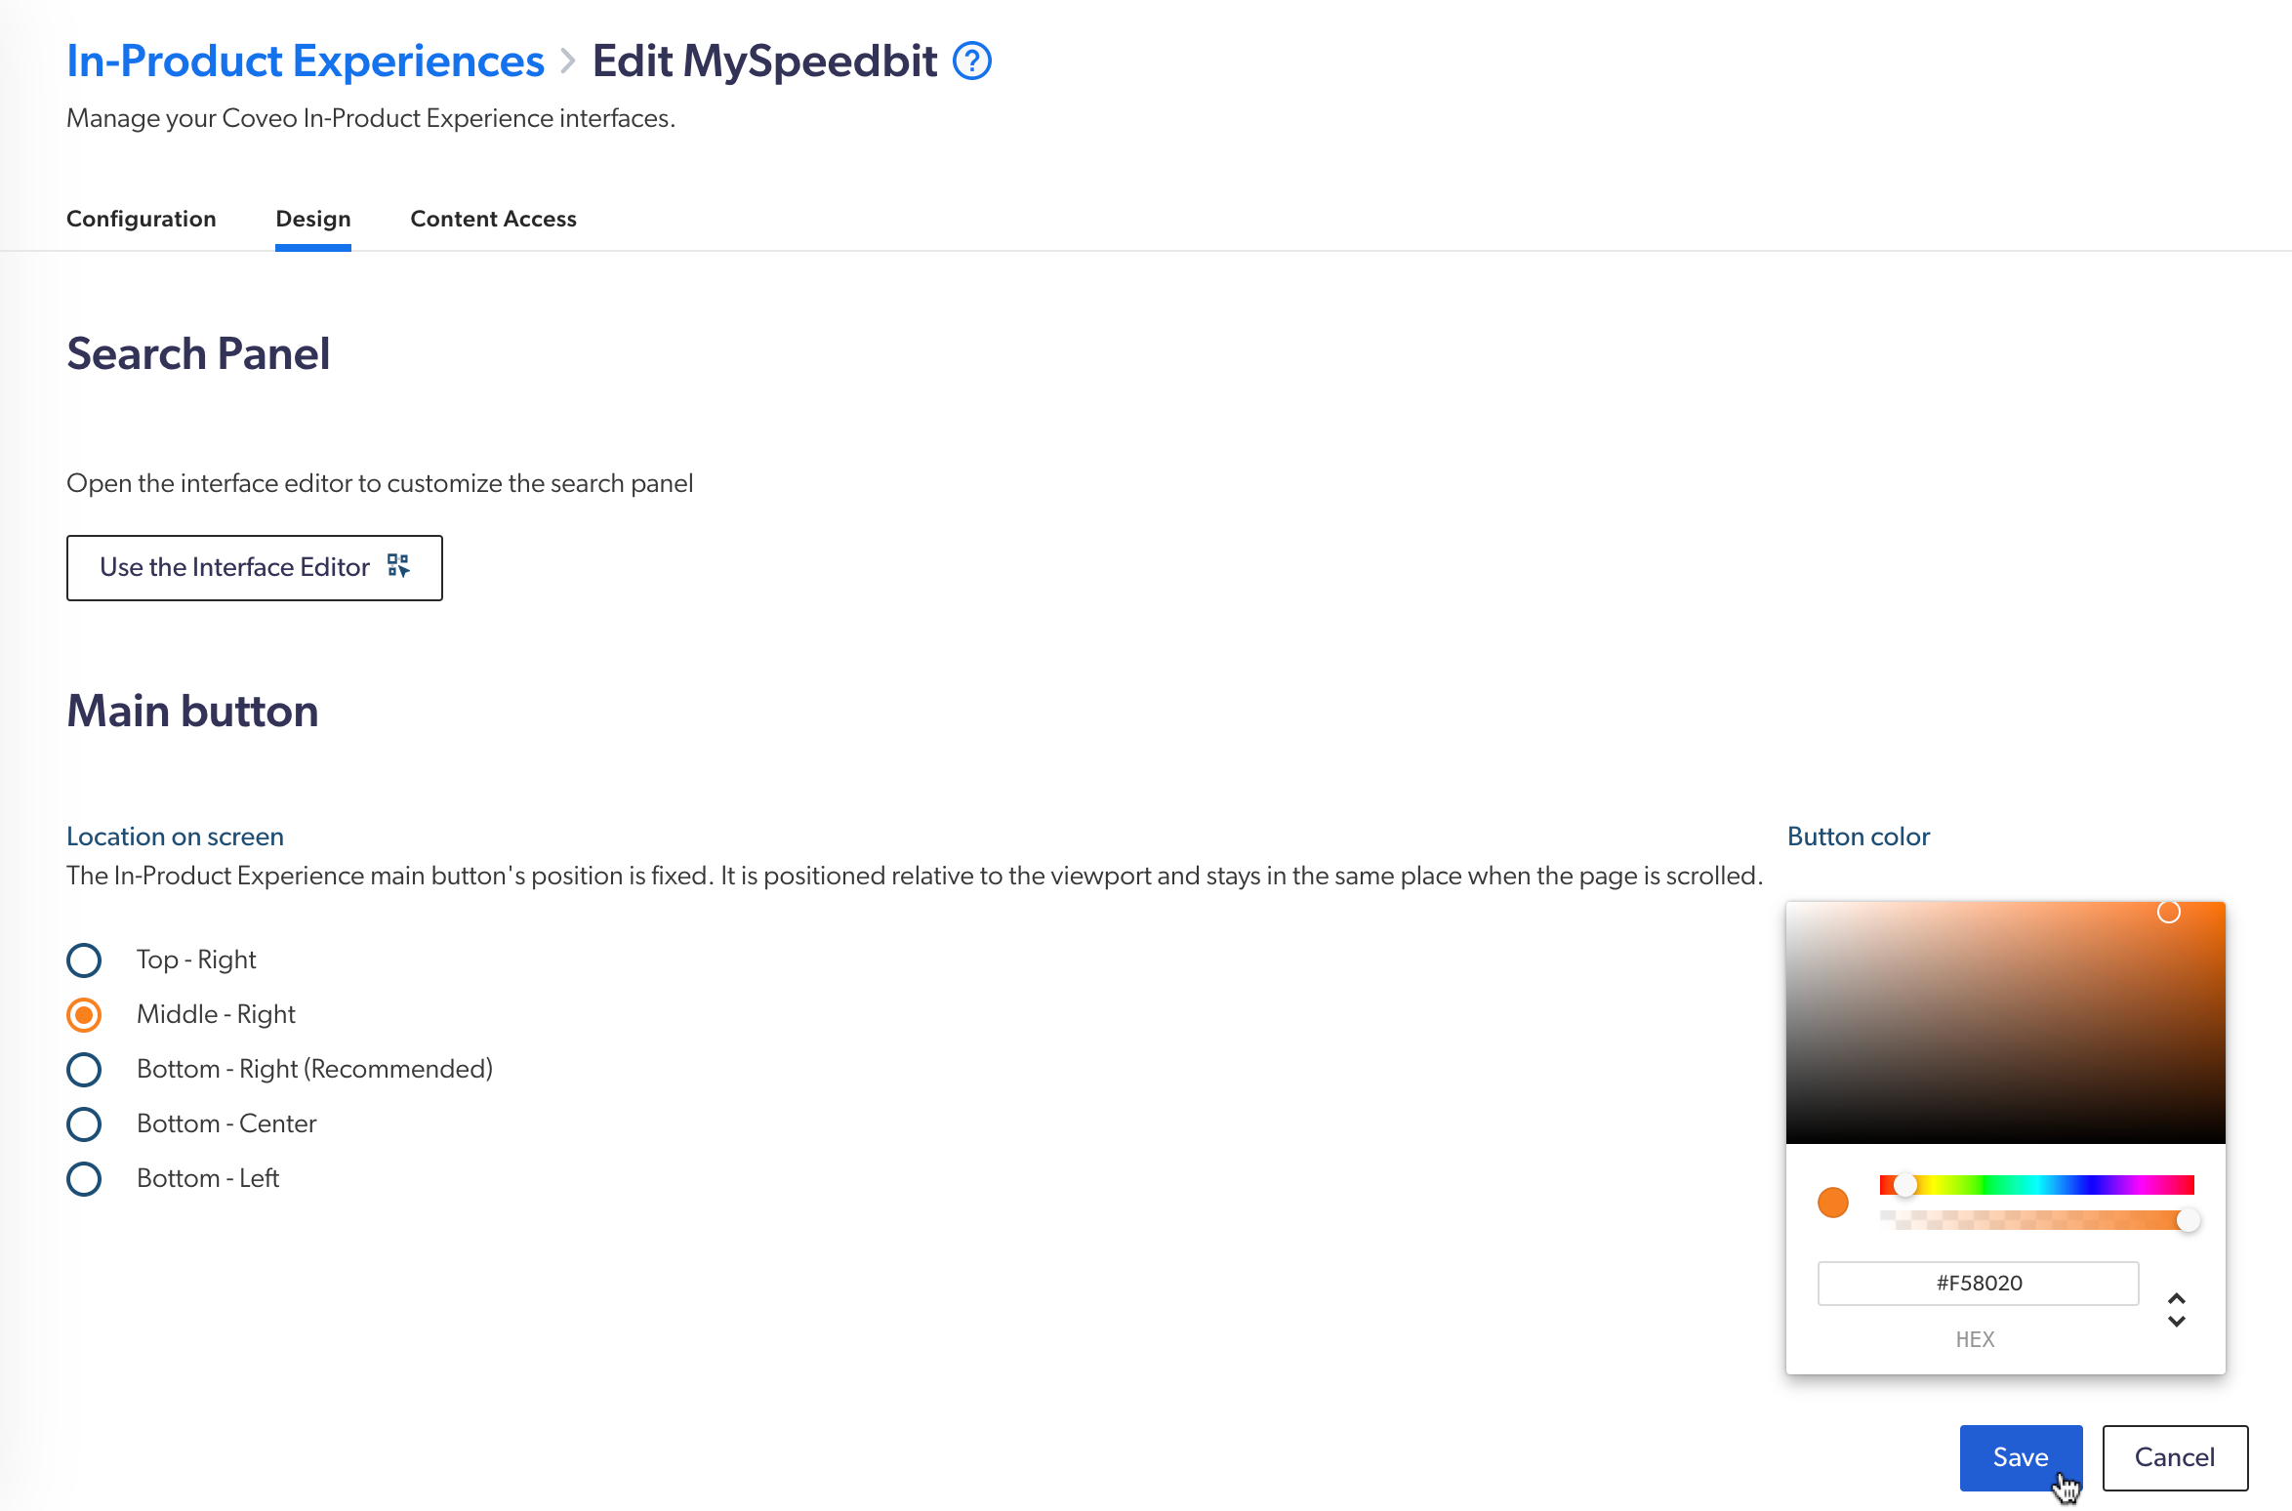
Task: Select the Bottom - Left radio button
Action: [83, 1177]
